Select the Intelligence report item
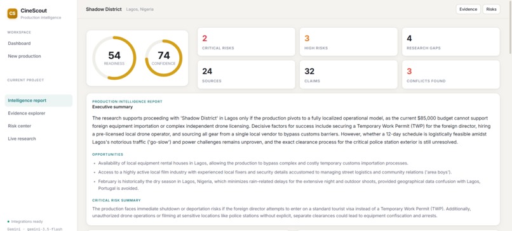This screenshot has height=231, width=512. point(39,101)
